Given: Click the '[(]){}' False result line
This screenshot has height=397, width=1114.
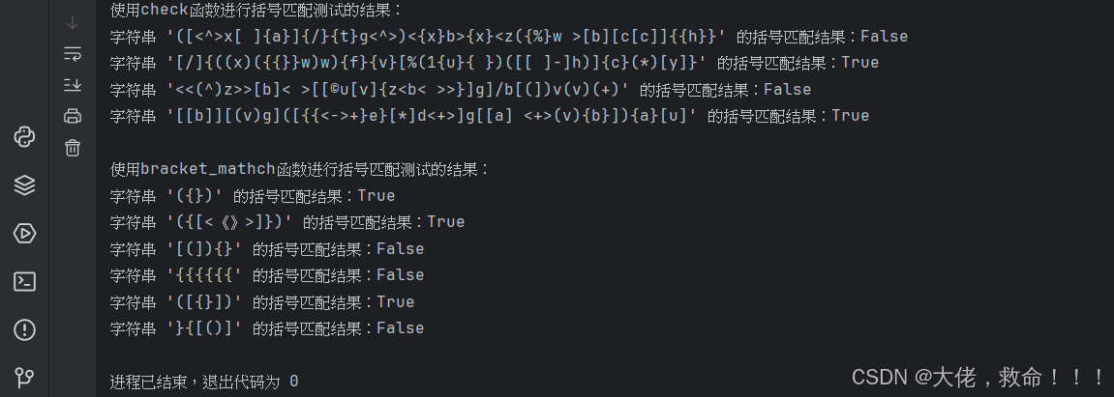Looking at the screenshot, I should [267, 249].
